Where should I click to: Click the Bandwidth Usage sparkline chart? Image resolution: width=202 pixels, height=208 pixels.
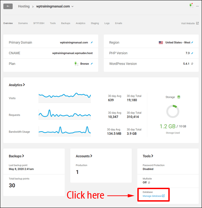click(65, 131)
